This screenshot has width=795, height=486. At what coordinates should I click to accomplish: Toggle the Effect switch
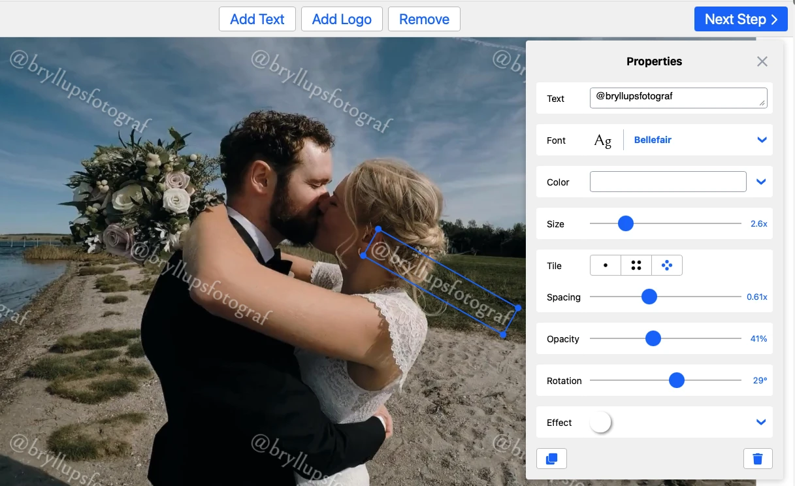600,423
